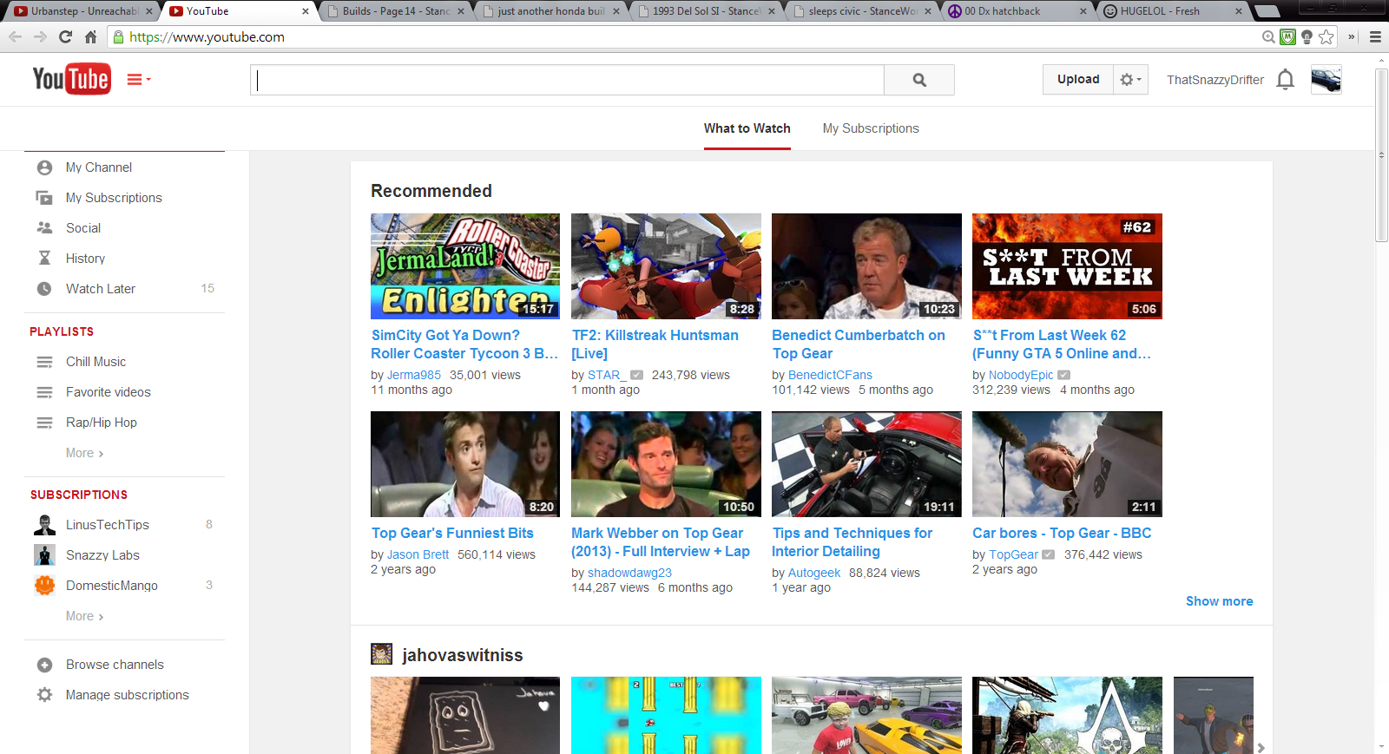
Task: Switch to the Urbanstep - Unreachable tab
Action: 82,11
